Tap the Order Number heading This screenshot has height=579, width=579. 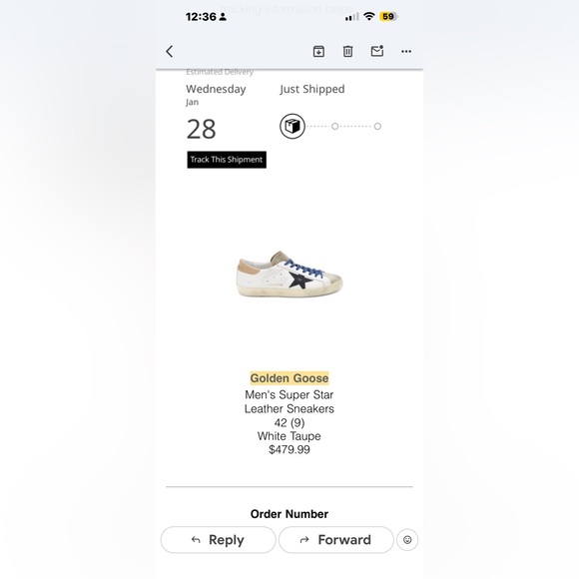point(289,514)
